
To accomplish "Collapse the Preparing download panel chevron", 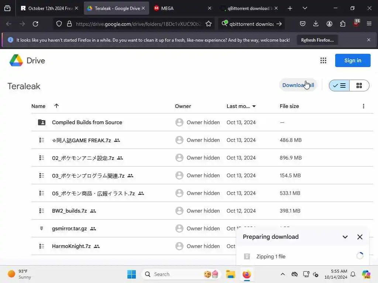I will [x=345, y=237].
